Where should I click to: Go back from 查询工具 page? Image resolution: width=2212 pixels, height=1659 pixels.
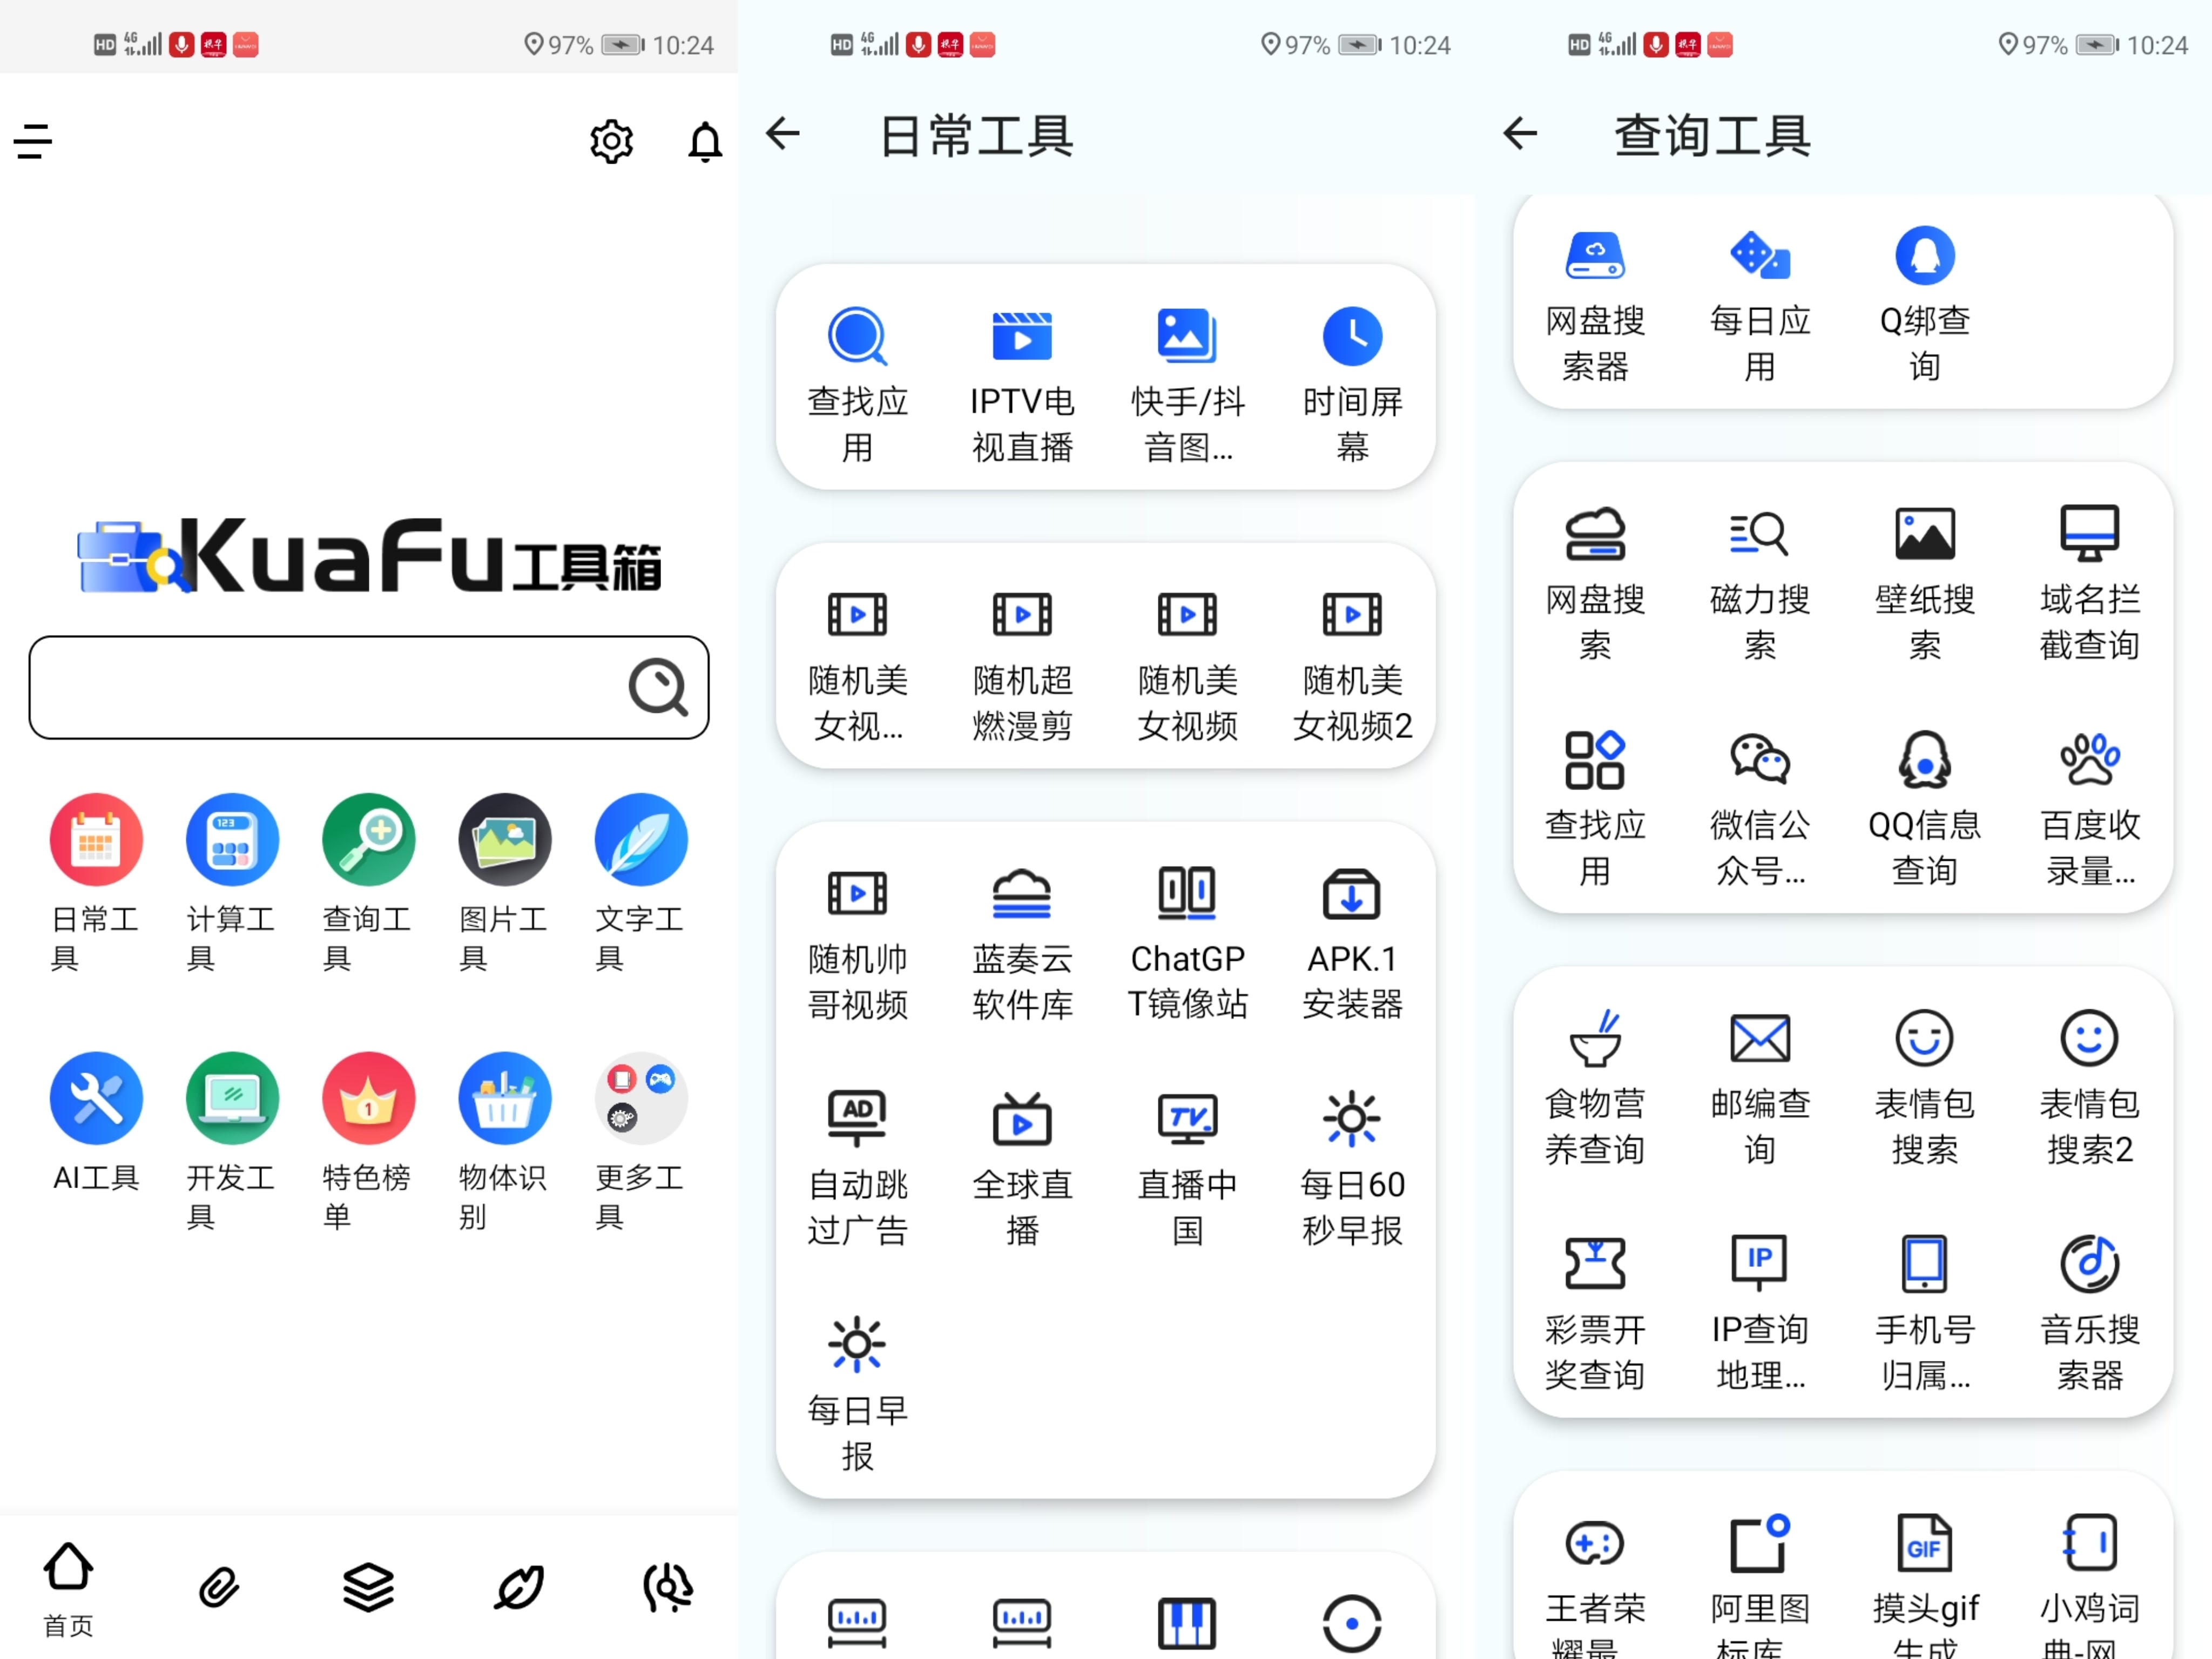click(x=1520, y=133)
